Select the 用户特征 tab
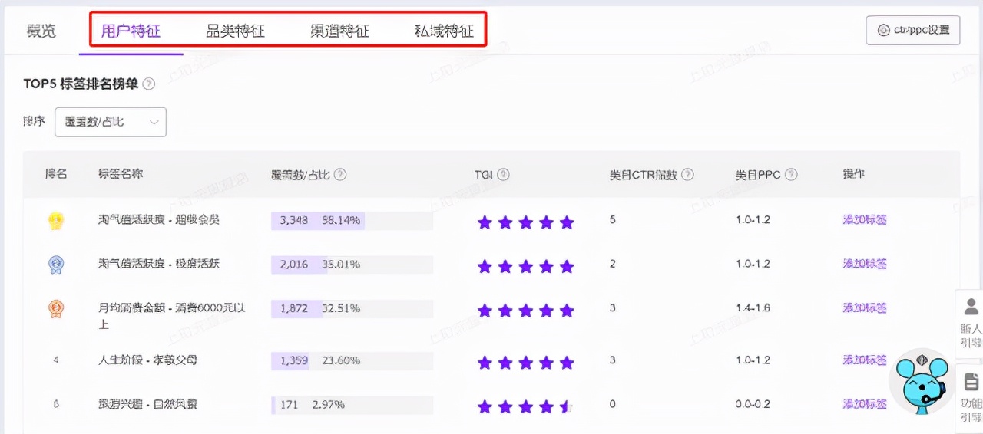The width and height of the screenshot is (983, 434). pyautogui.click(x=131, y=31)
